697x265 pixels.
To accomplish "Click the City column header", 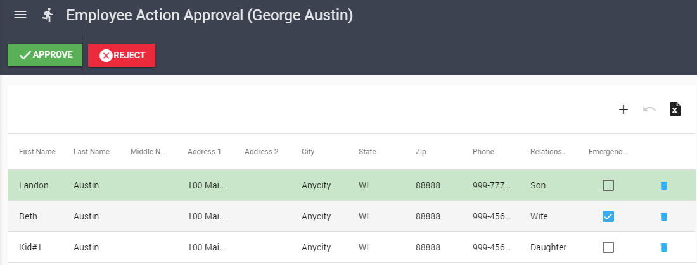I will (x=308, y=152).
